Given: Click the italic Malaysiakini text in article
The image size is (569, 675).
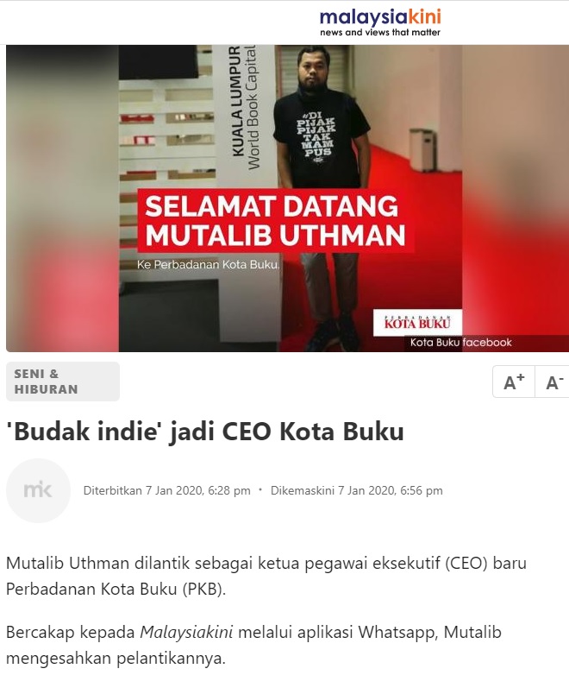Looking at the screenshot, I should point(186,633).
